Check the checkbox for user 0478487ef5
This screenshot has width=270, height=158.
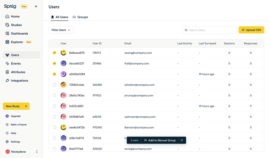click(54, 117)
